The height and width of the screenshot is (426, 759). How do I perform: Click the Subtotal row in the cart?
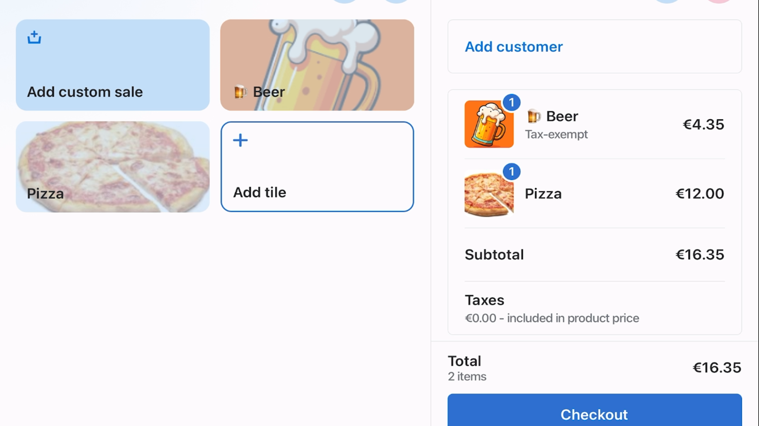click(x=593, y=255)
